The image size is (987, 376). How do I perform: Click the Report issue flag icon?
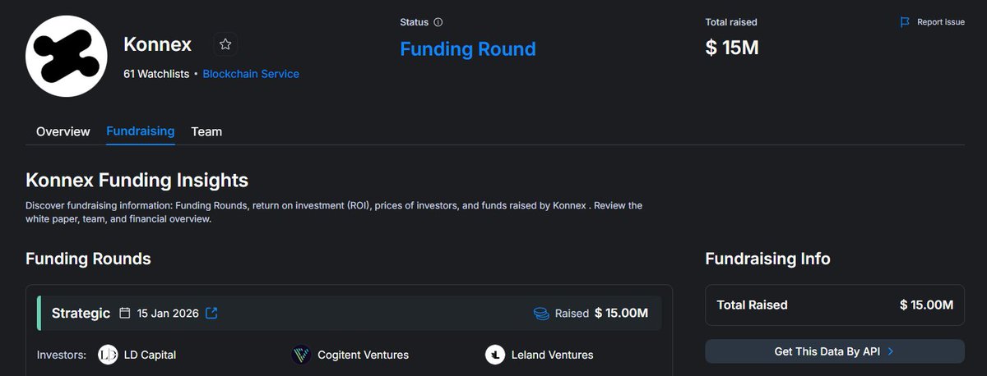pos(906,22)
